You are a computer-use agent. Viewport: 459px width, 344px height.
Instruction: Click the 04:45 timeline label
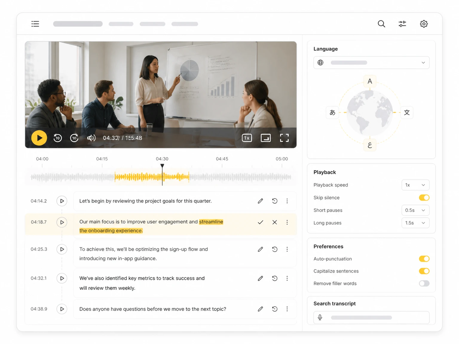coord(222,159)
